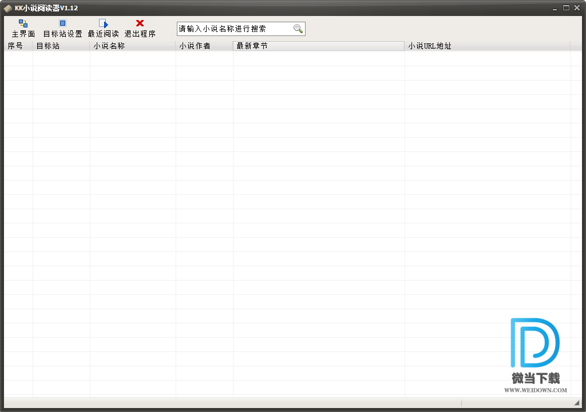Click the magnifier search icon
586x412 pixels.
[298, 29]
